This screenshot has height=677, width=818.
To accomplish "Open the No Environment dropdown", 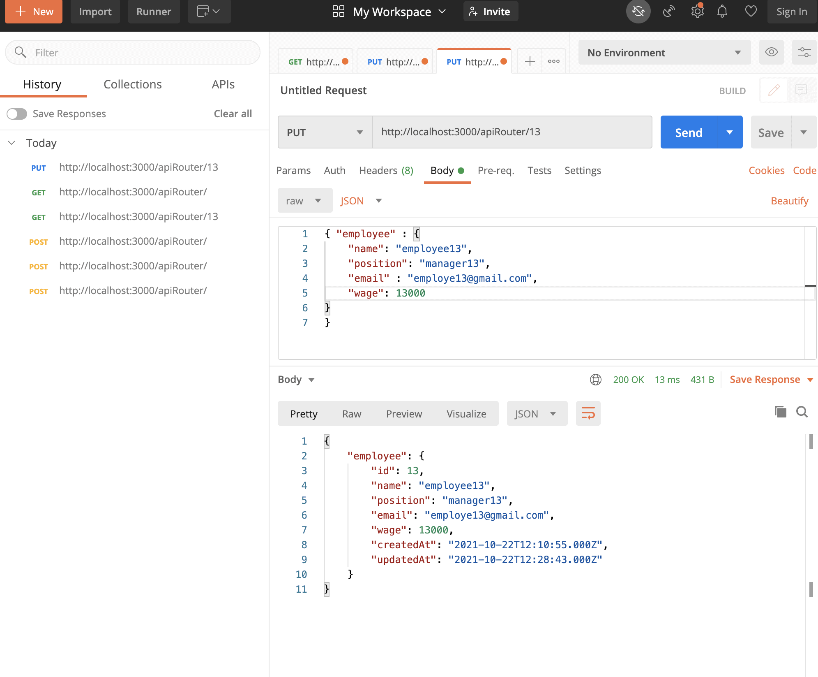I will pyautogui.click(x=664, y=52).
